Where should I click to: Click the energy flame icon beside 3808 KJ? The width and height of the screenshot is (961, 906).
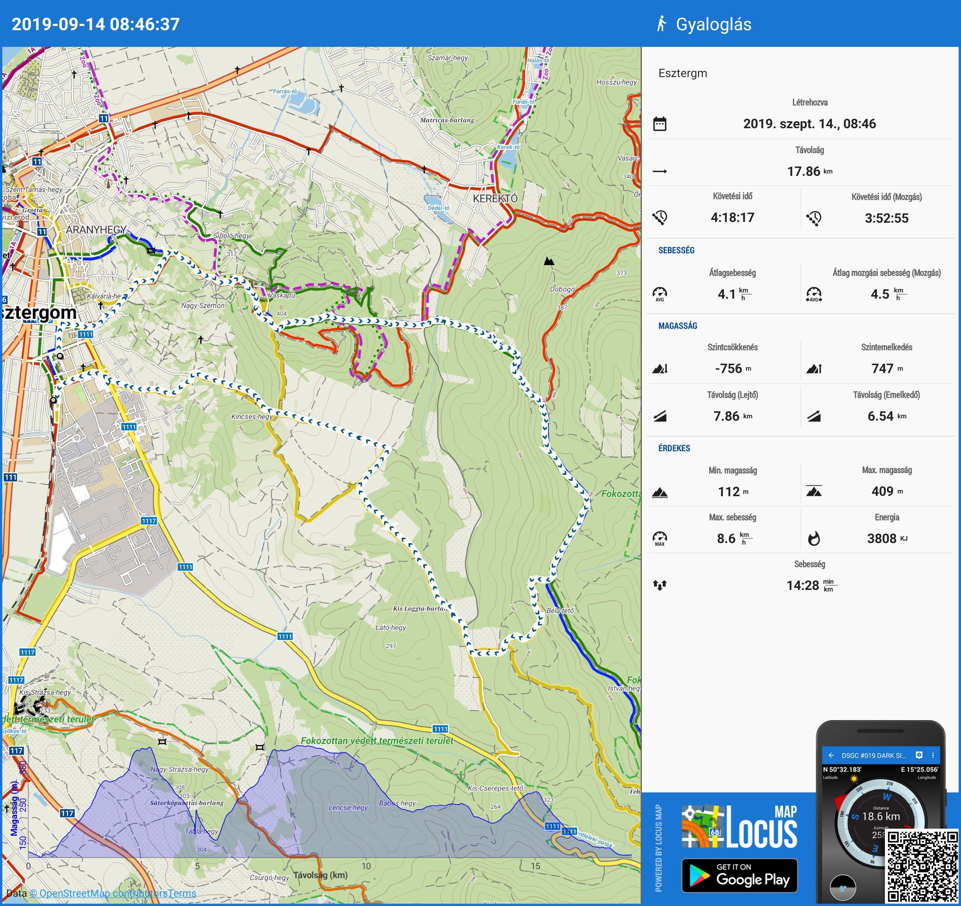click(814, 538)
